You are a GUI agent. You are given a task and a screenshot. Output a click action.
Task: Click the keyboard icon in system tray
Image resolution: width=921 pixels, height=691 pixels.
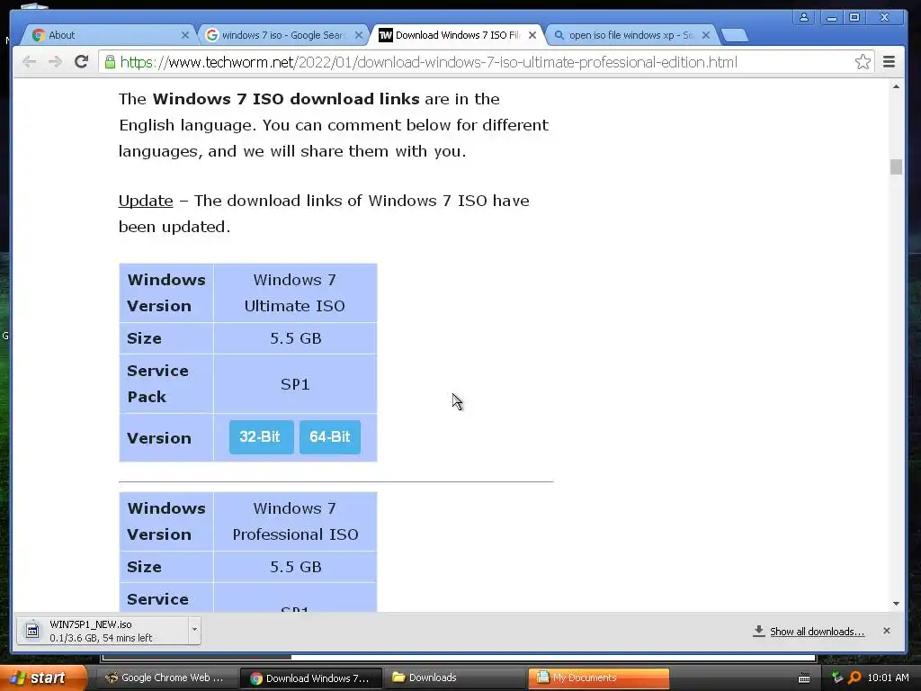tap(804, 678)
